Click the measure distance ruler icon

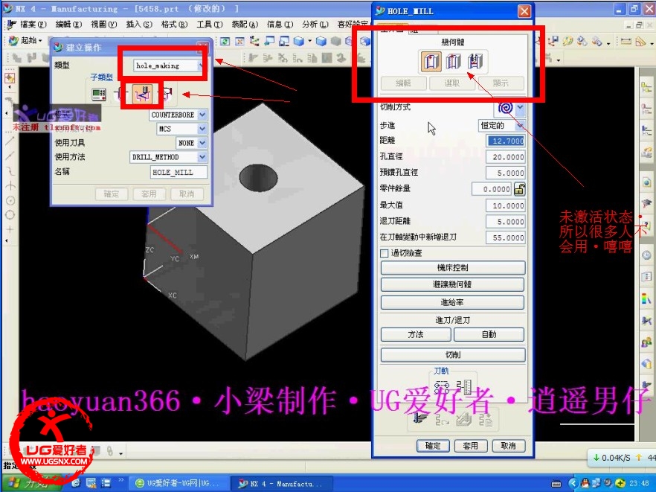click(x=626, y=41)
